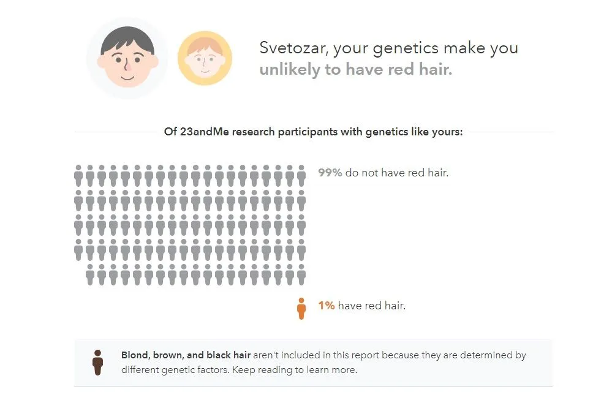Click the bold "unlikely to have red hair." text
The width and height of the screenshot is (612, 411).
pos(355,69)
